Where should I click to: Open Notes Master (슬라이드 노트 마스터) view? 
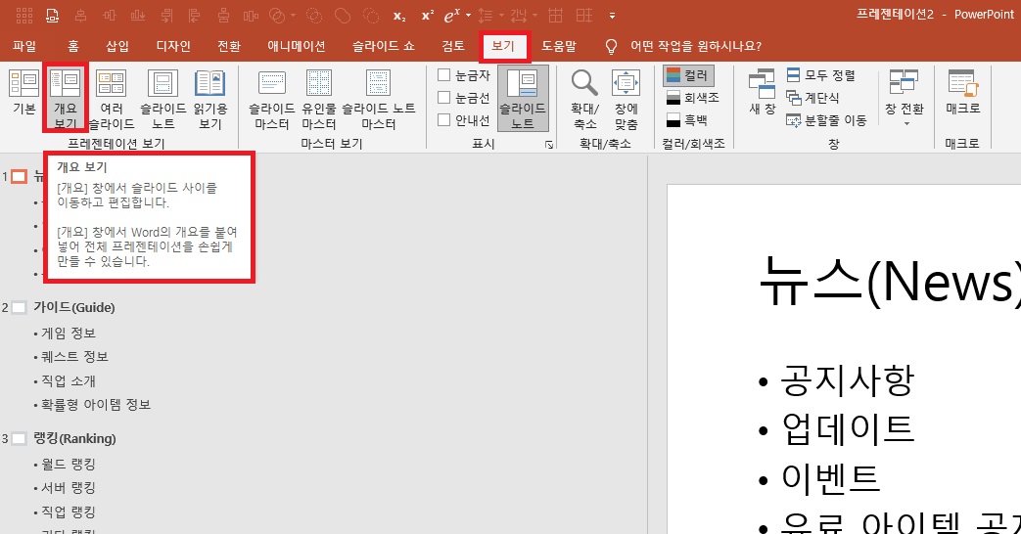pyautogui.click(x=378, y=99)
